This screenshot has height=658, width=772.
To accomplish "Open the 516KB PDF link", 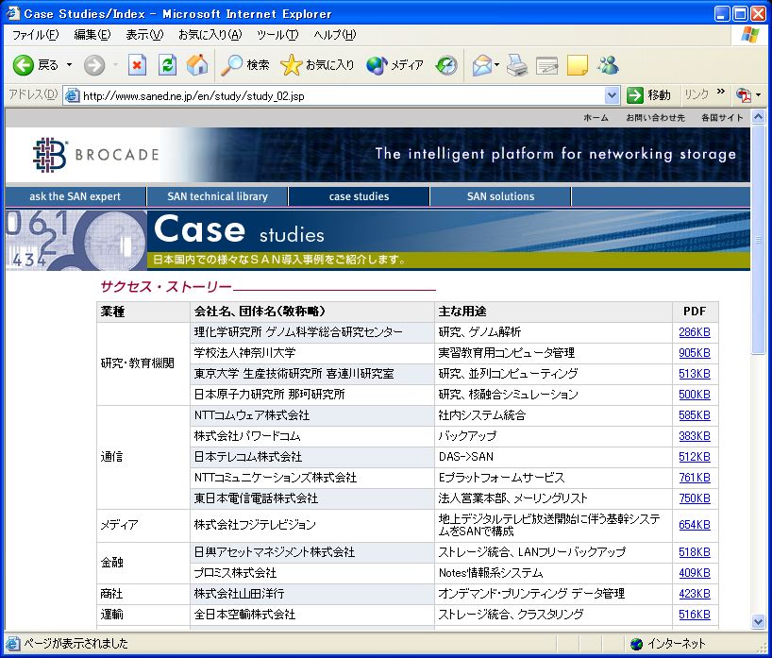I will [695, 615].
